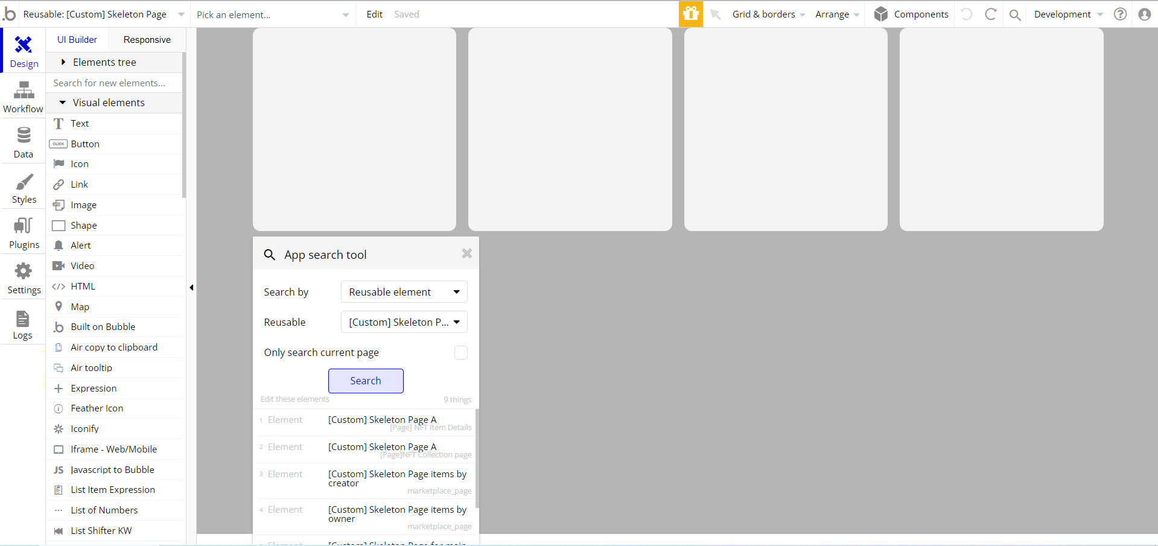Open the Reusable element name dropdown
The width and height of the screenshot is (1158, 546).
[x=404, y=322]
